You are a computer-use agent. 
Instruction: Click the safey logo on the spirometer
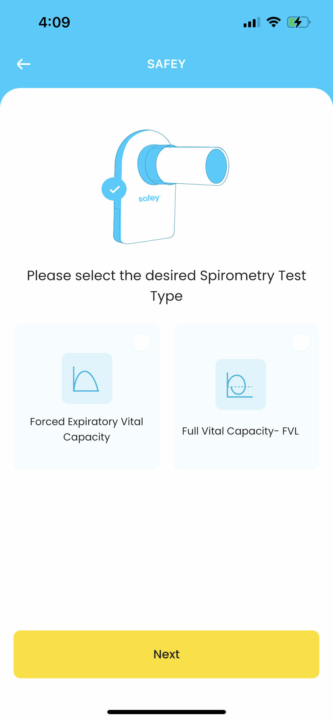point(149,199)
